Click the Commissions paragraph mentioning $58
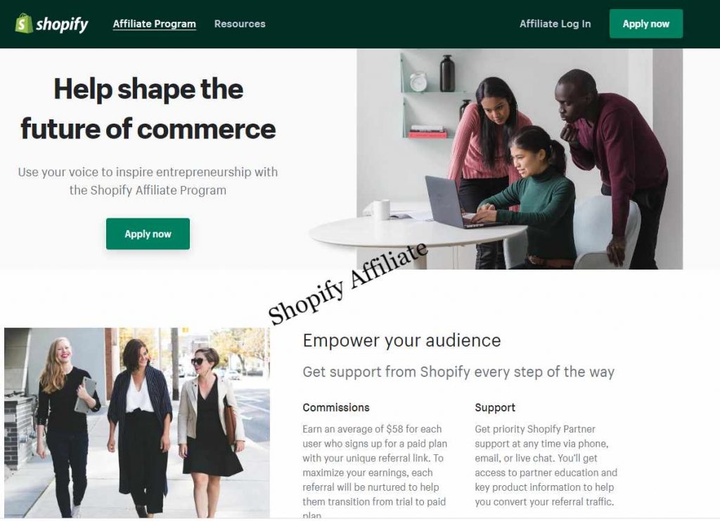The image size is (720, 521). click(x=375, y=471)
